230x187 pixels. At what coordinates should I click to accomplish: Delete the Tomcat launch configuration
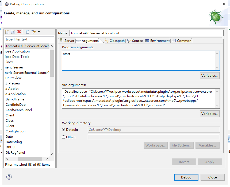(19, 31)
